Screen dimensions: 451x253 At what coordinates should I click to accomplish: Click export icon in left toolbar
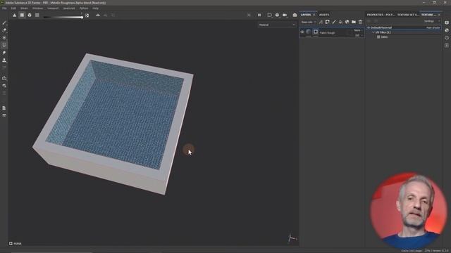4,78
